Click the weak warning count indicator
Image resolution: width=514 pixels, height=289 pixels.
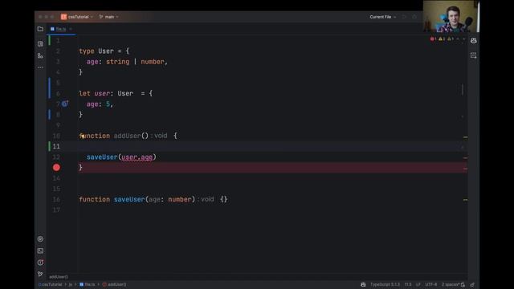click(451, 39)
